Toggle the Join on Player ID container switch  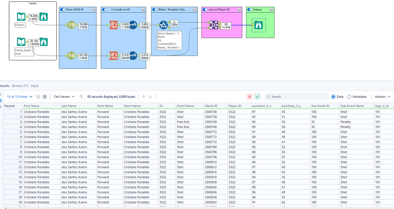tap(205, 9)
